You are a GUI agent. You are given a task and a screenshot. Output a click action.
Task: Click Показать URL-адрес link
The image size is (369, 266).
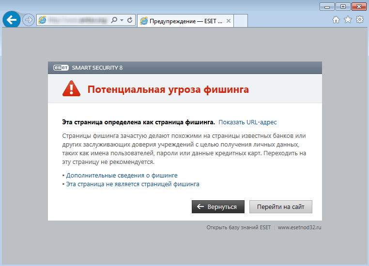247,122
